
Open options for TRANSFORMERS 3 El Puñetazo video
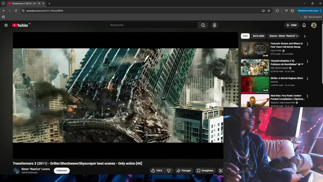pos(307,61)
